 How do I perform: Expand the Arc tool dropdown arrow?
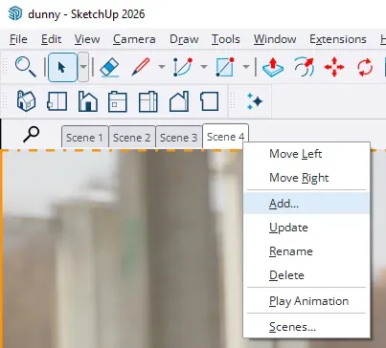(x=204, y=67)
